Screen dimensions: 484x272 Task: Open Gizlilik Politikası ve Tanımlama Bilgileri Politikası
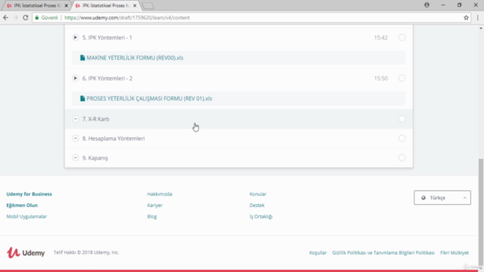[383, 252]
